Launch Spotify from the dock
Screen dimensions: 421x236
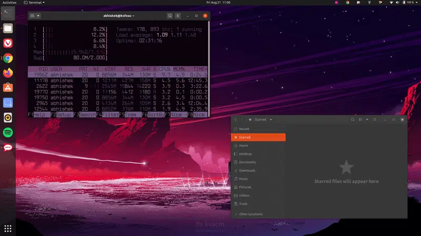pos(8,132)
